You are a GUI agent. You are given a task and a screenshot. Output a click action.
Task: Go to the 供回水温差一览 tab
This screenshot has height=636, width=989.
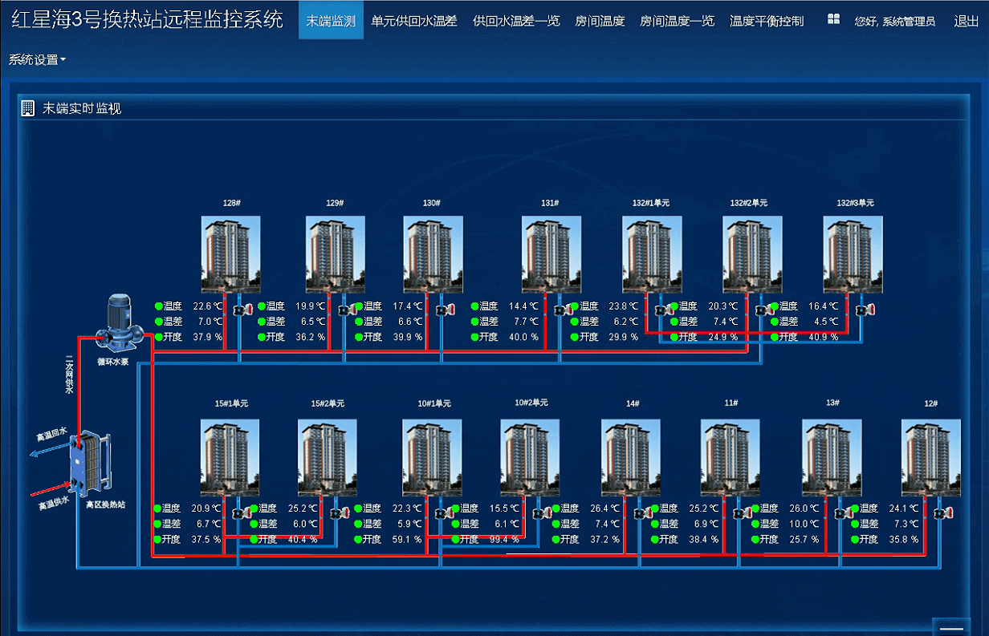(x=516, y=21)
